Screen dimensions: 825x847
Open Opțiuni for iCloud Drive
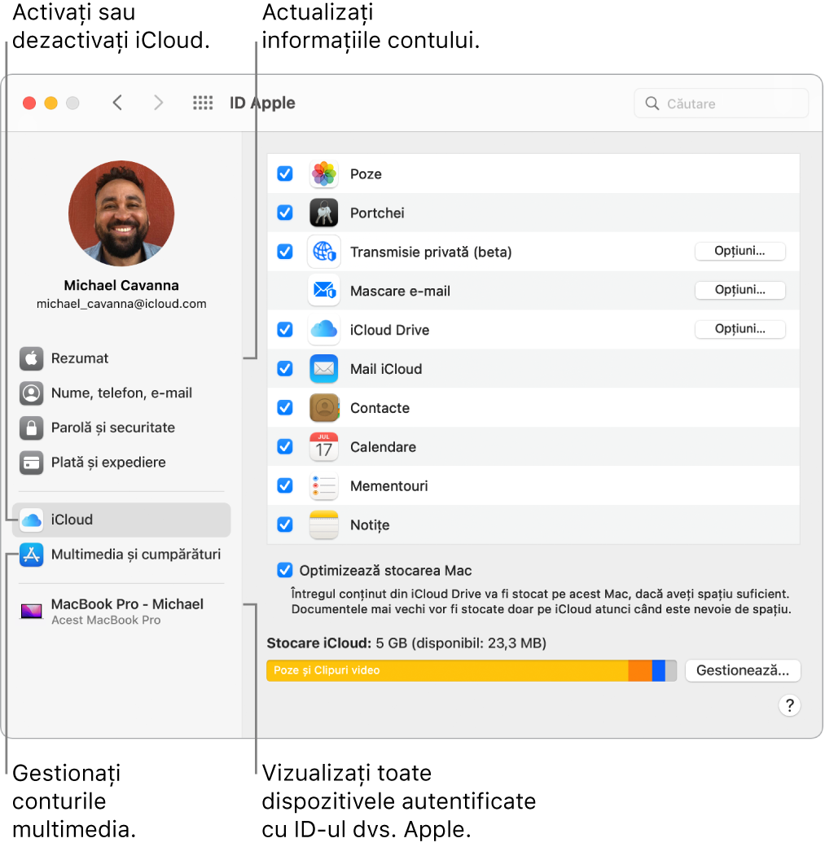coord(739,329)
